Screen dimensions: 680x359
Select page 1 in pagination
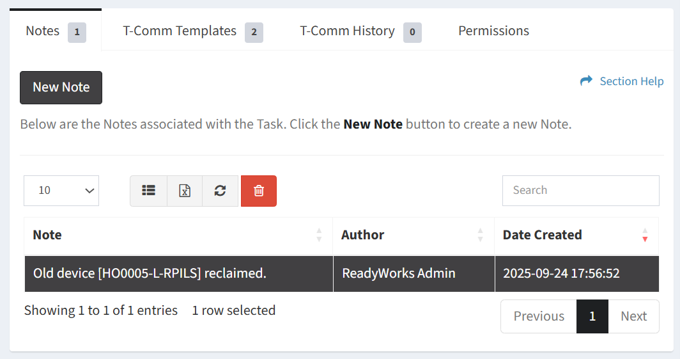(592, 316)
